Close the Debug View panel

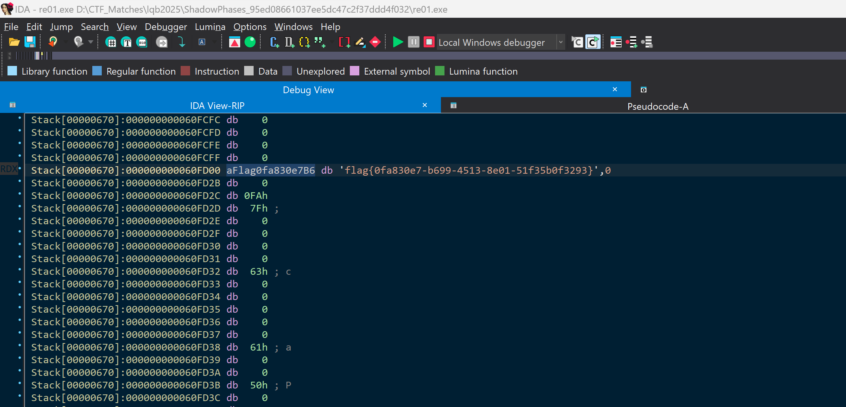coord(614,89)
